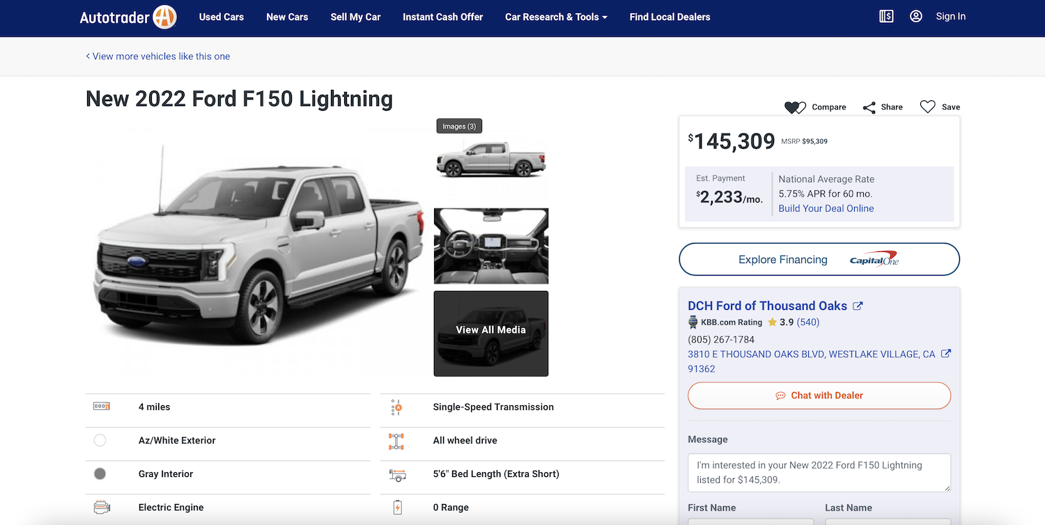This screenshot has width=1045, height=525.
Task: Click the Gray interior color swatch
Action: 100,473
